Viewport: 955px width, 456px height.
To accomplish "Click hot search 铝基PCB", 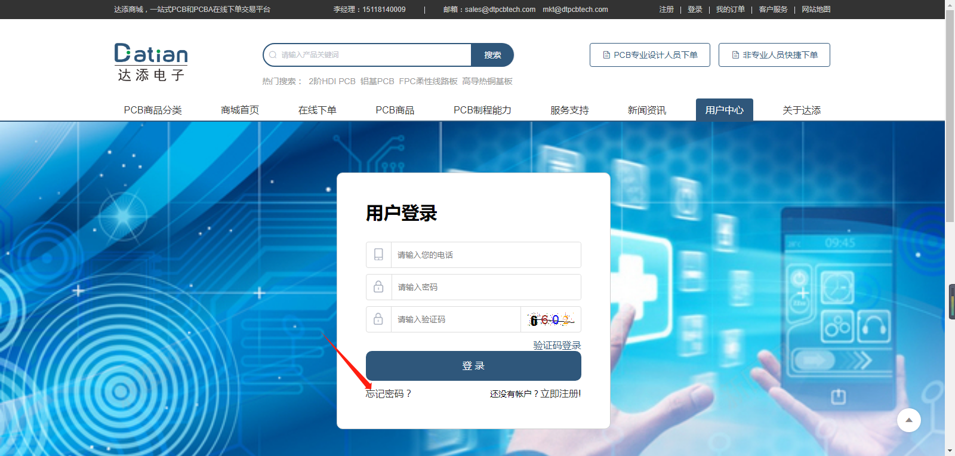I will (x=377, y=81).
